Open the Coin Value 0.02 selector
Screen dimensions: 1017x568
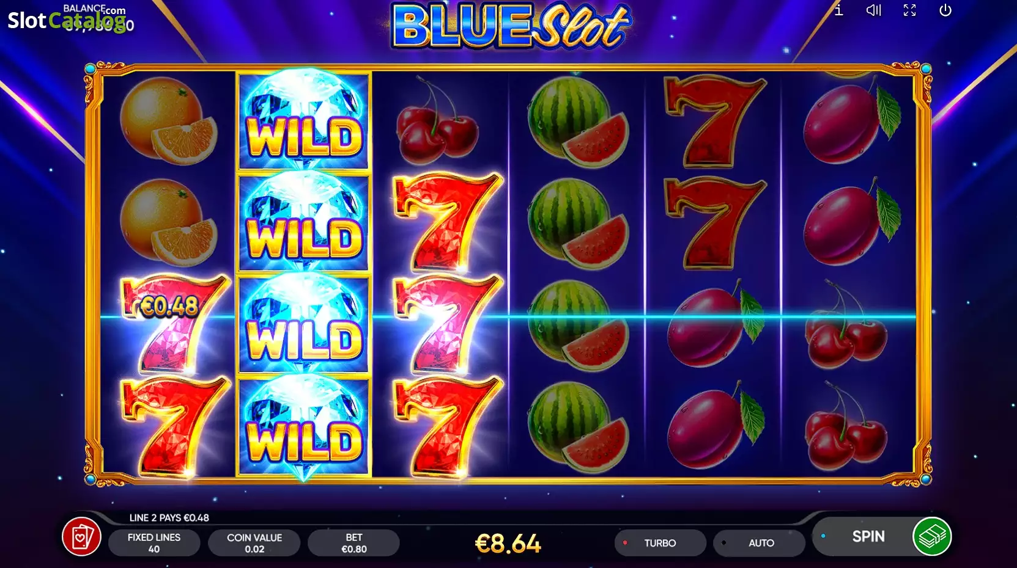pos(254,543)
